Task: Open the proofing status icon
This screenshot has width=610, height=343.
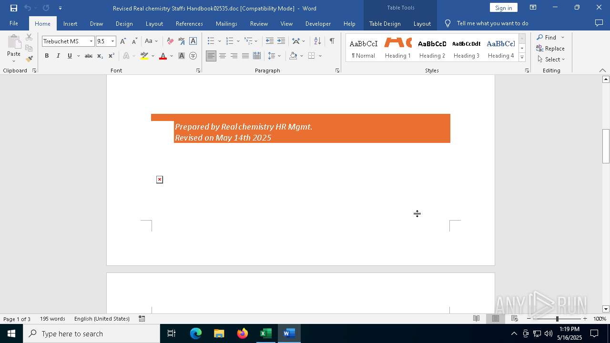Action: [142, 319]
